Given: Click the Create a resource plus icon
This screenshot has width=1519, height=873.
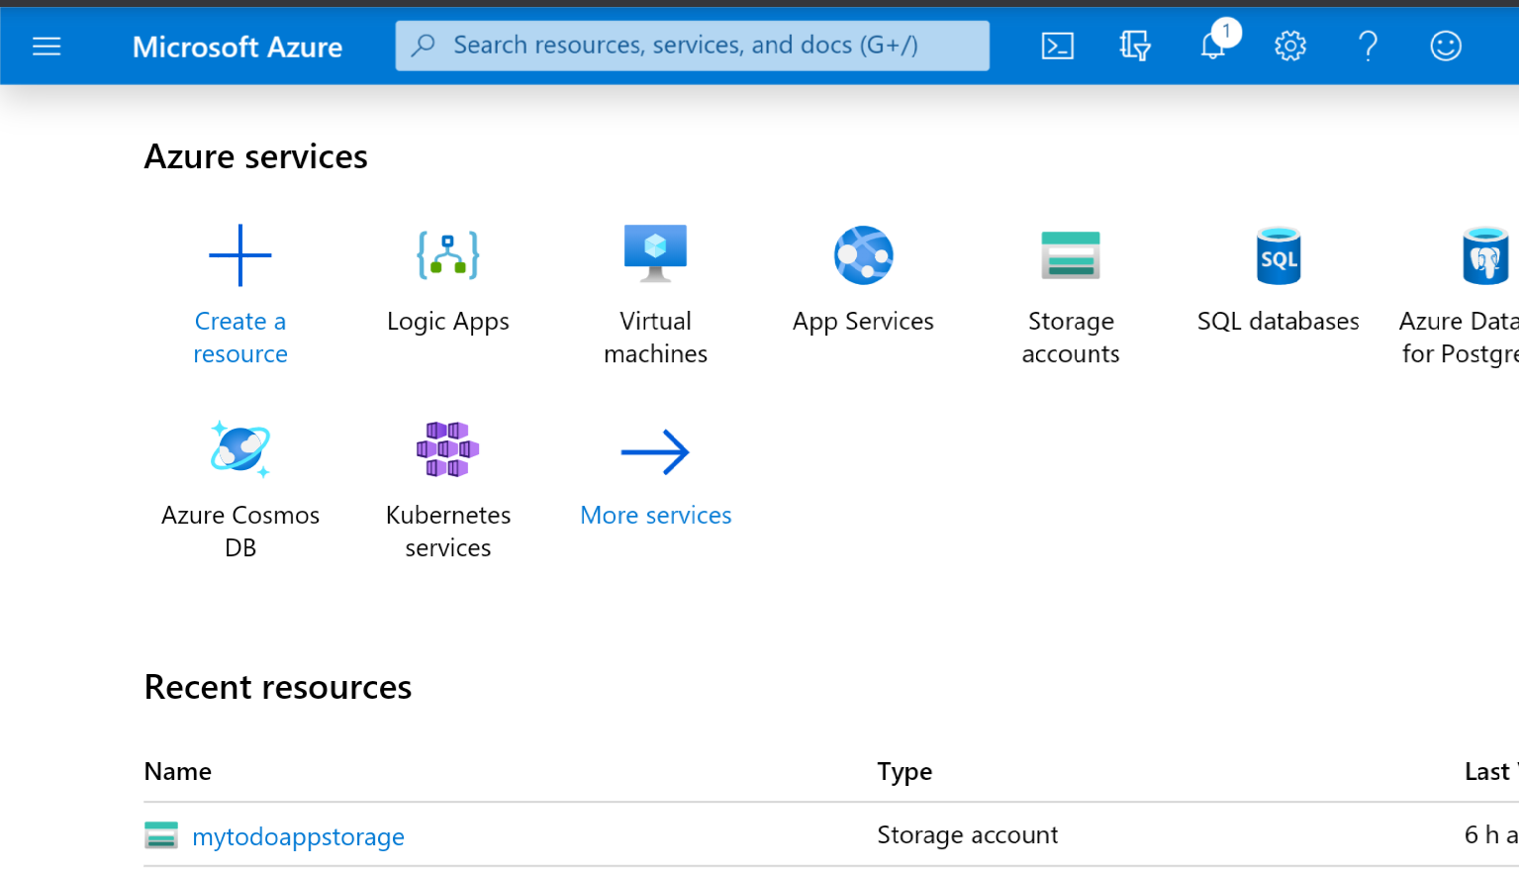Looking at the screenshot, I should click(x=240, y=255).
